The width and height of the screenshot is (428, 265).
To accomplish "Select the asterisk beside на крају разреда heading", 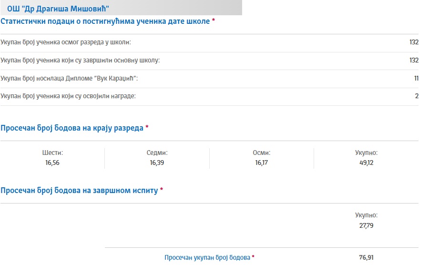I will 147,127.
